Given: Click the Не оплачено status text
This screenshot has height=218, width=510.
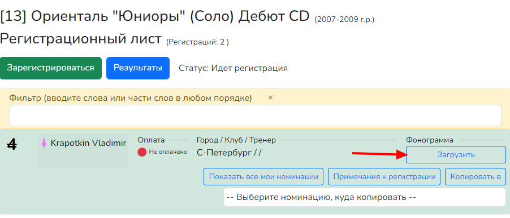Looking at the screenshot, I should (x=168, y=152).
